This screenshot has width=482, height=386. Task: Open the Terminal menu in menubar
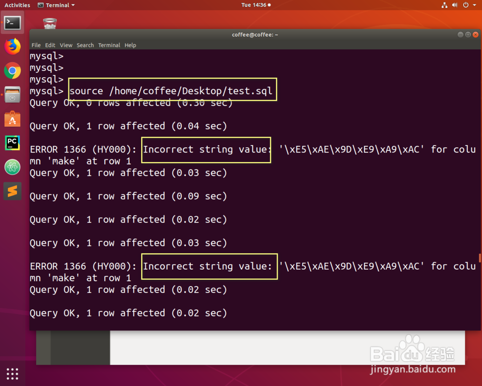pyautogui.click(x=109, y=45)
